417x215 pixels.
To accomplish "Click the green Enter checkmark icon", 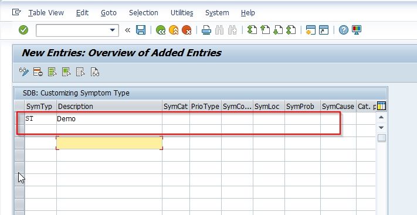I will click(23, 30).
